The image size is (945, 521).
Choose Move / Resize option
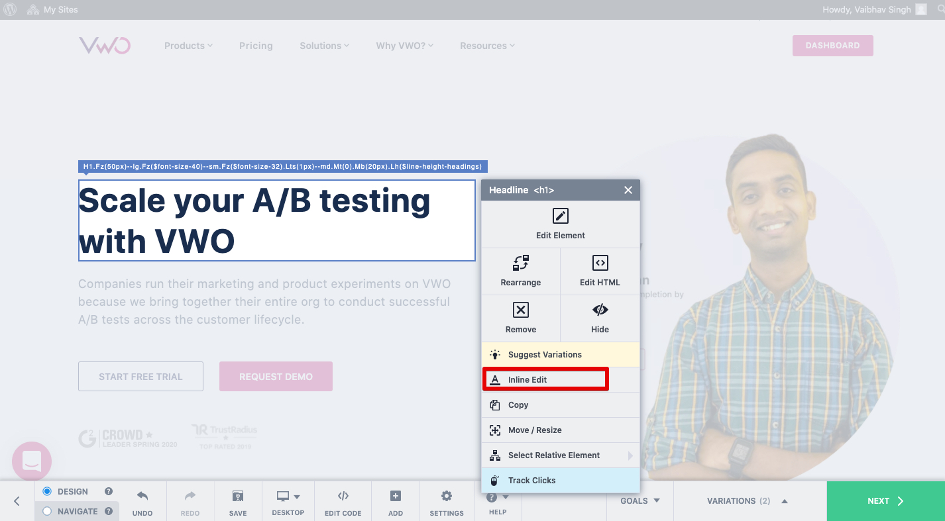[561, 430]
